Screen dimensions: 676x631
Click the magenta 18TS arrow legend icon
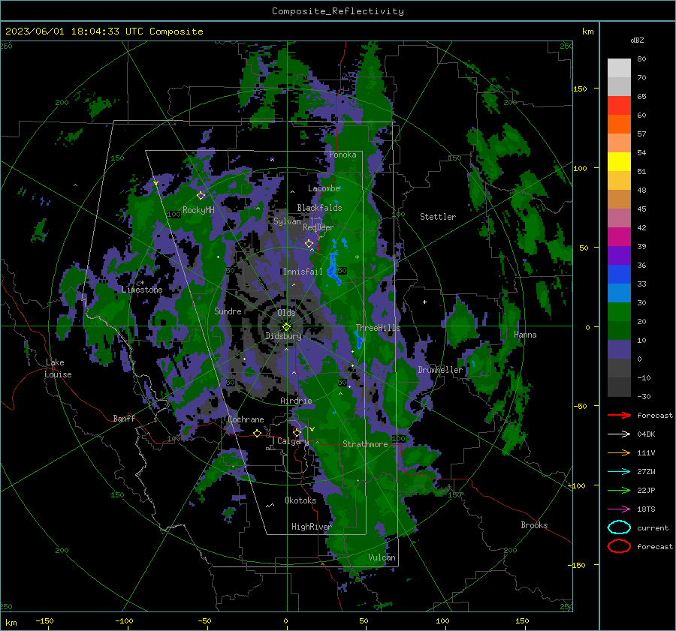[619, 509]
